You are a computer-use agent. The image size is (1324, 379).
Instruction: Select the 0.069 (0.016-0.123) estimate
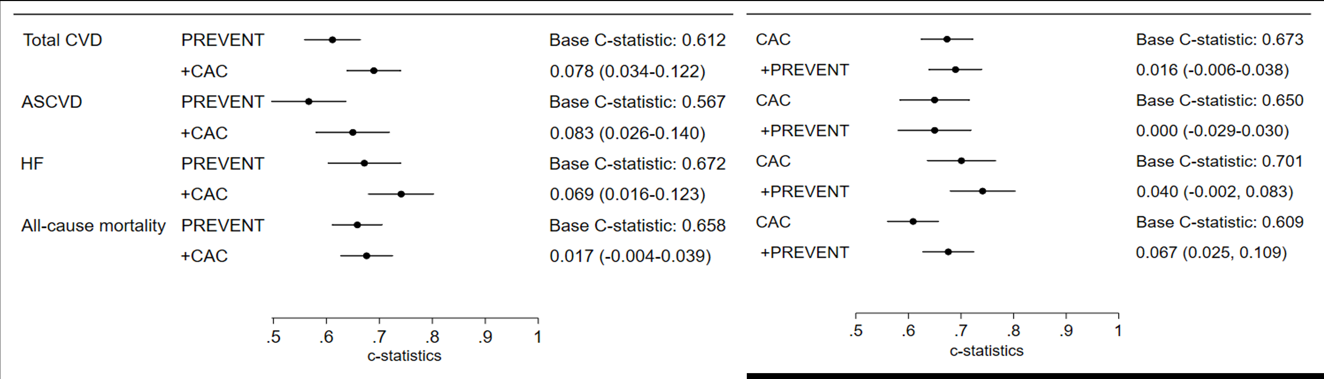[x=627, y=195]
